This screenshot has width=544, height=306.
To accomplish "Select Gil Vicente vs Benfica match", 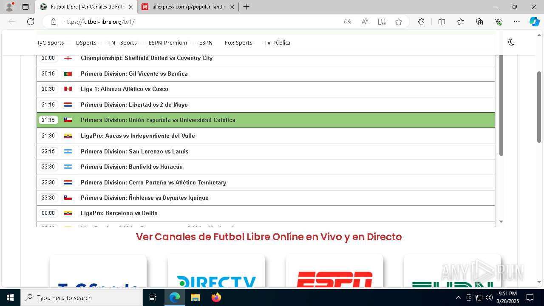I will [x=266, y=74].
